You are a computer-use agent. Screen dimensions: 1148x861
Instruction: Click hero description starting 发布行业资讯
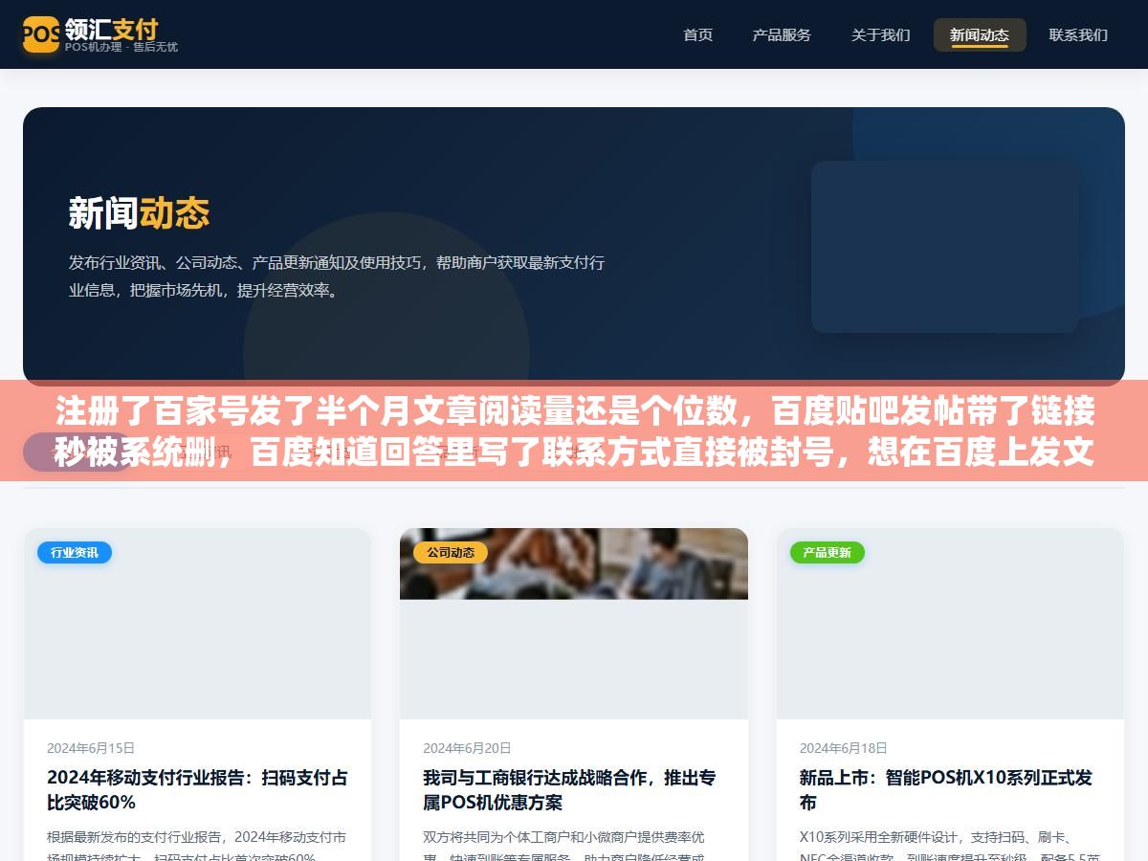coord(337,276)
